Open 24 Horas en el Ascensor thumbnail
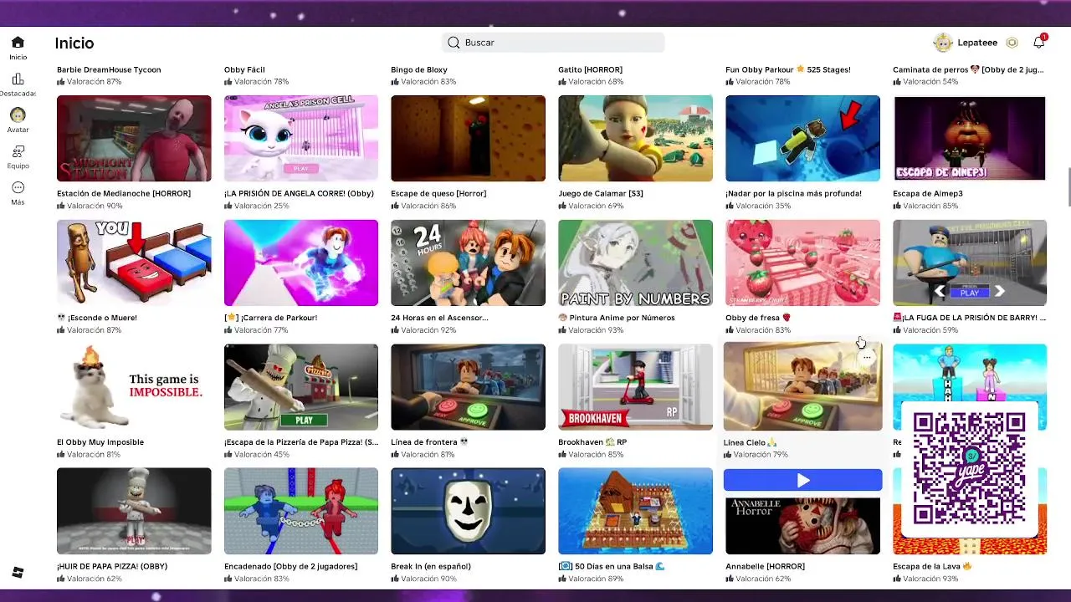Viewport: 1071px width, 602px height. click(x=468, y=263)
